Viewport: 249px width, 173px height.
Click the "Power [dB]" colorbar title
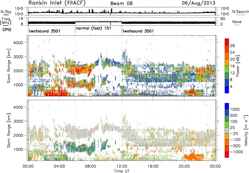coord(237,66)
